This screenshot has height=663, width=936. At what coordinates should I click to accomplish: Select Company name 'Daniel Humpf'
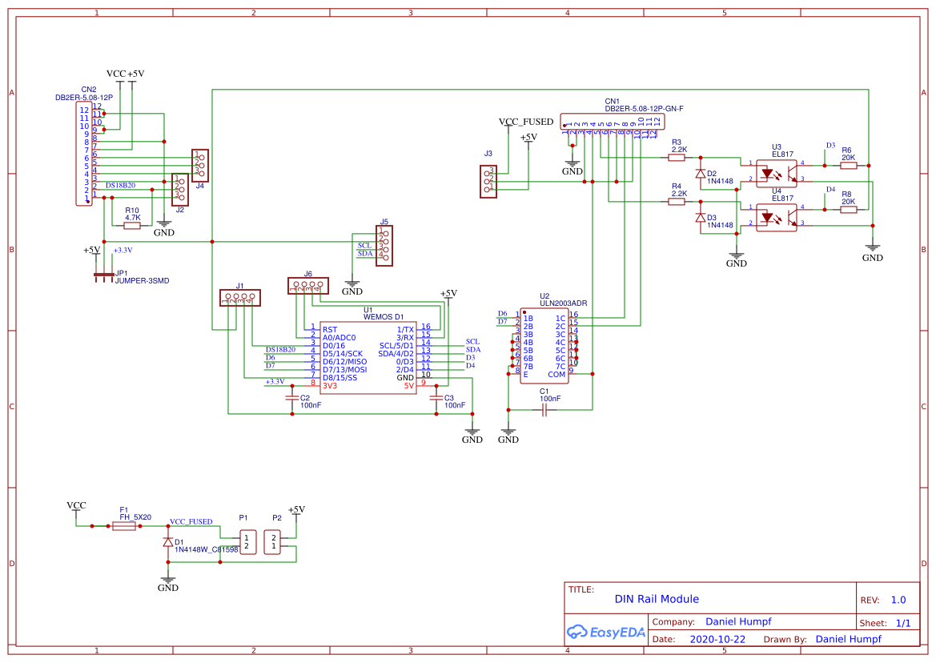[x=738, y=621]
